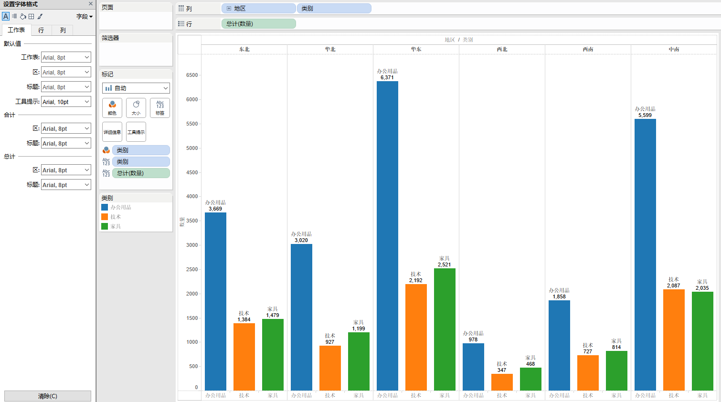Click the 中南 region header

[674, 49]
